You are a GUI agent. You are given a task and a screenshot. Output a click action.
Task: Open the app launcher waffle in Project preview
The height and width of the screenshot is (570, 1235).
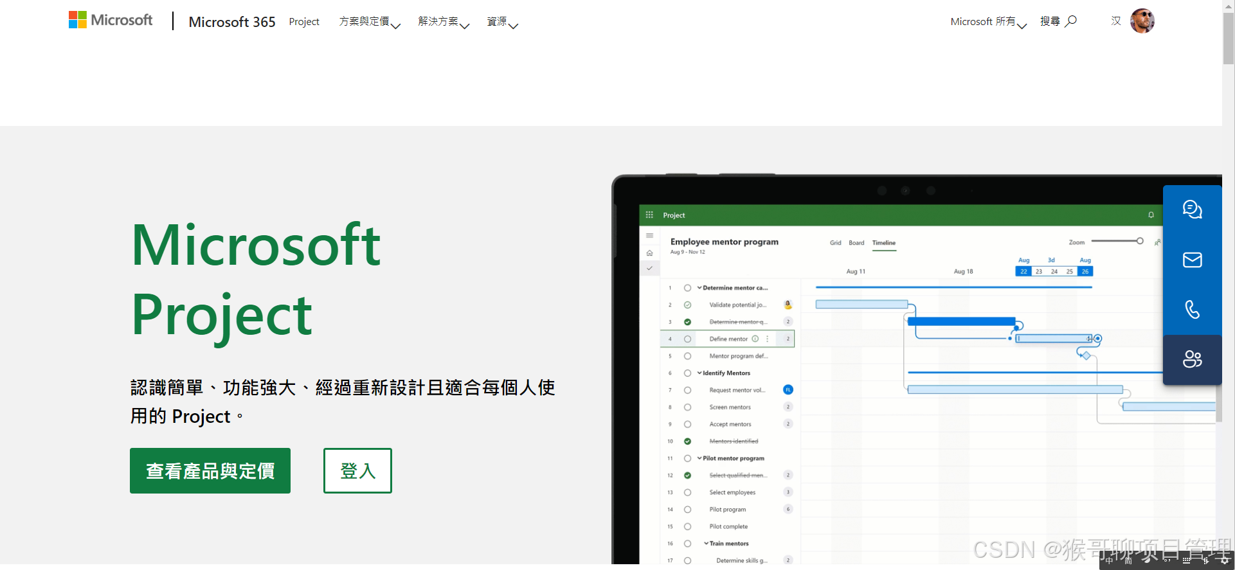649,215
